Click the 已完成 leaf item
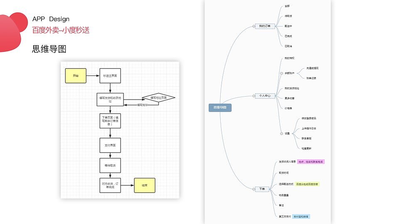Image resolution: width=399 pixels, height=224 pixels. [288, 37]
